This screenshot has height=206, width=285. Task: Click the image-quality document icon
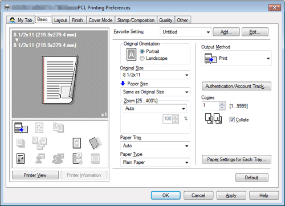point(21,159)
